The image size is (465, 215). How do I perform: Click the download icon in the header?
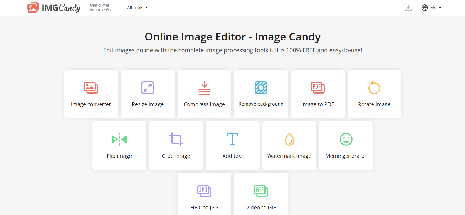click(408, 8)
